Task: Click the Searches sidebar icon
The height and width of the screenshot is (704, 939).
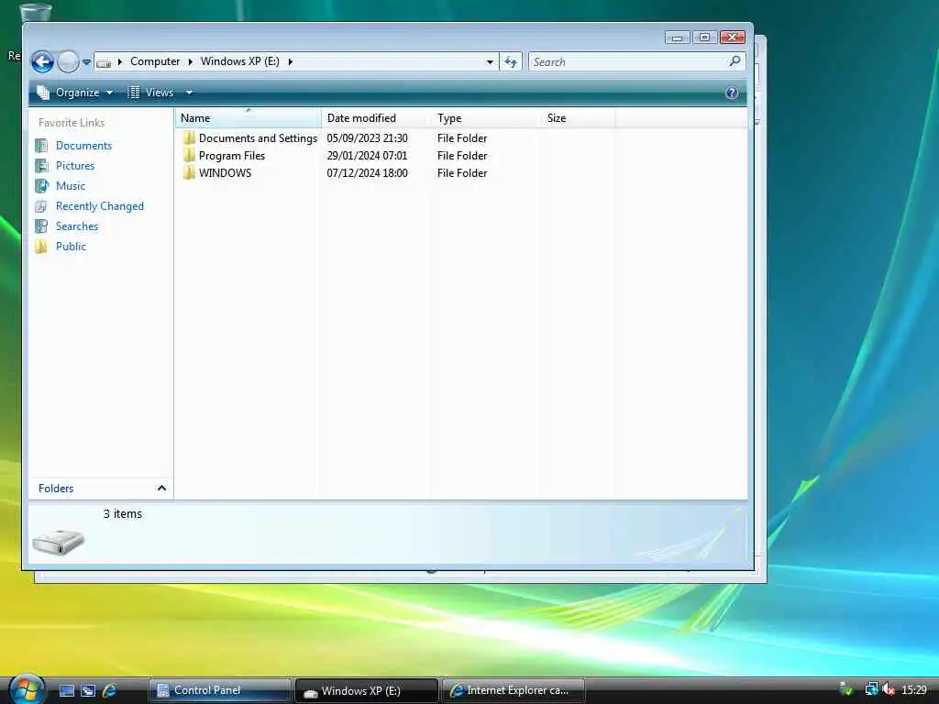Action: (x=41, y=226)
